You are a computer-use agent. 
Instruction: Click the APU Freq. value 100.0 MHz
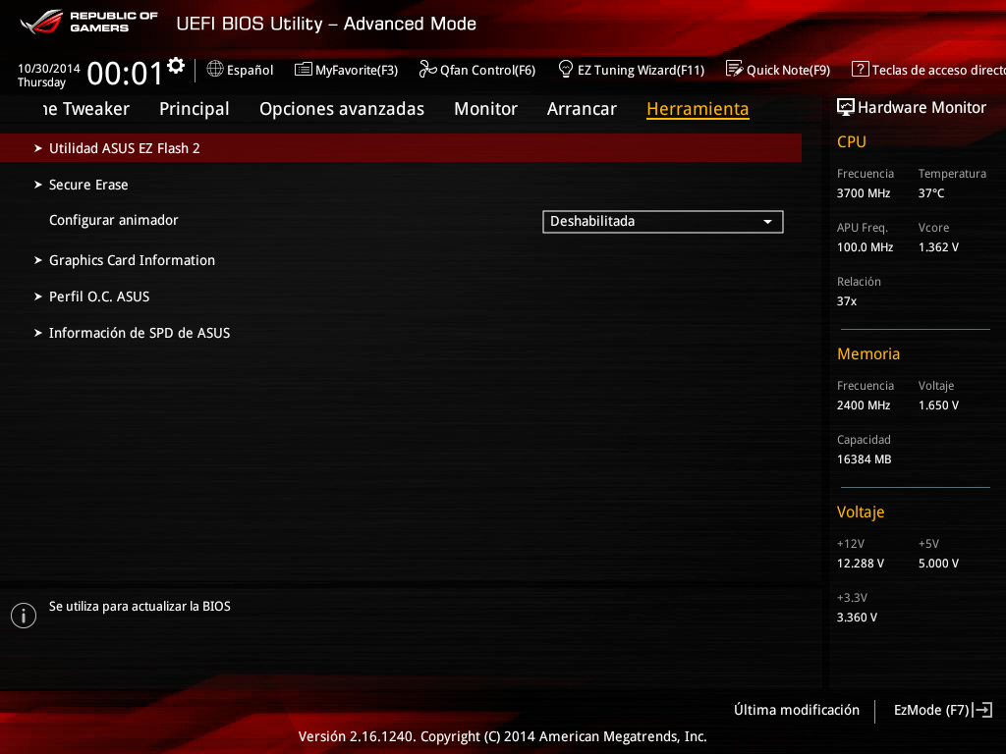coord(865,246)
